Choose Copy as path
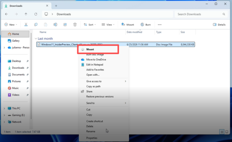 [104, 86]
